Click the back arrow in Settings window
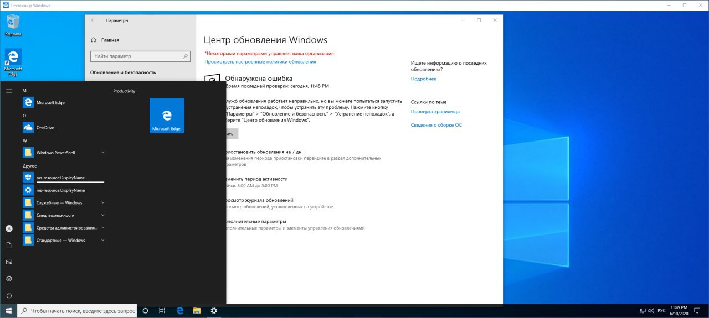 93,20
